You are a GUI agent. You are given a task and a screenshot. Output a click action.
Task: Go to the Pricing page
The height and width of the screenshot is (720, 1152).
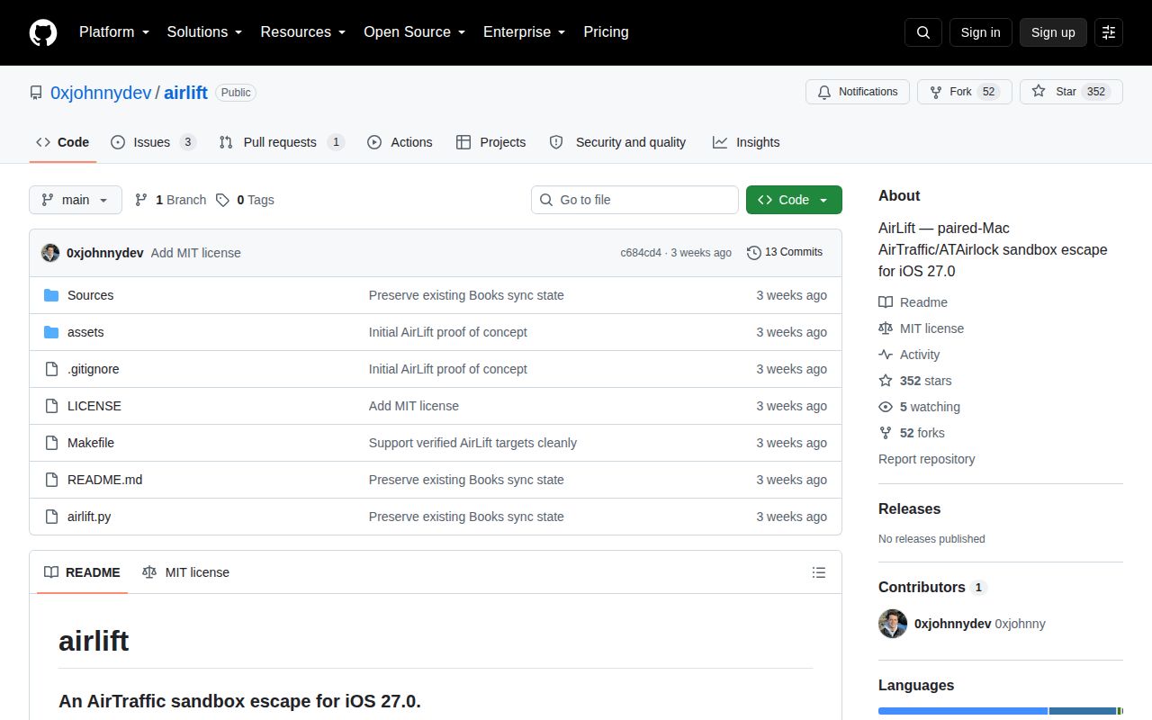pos(606,32)
